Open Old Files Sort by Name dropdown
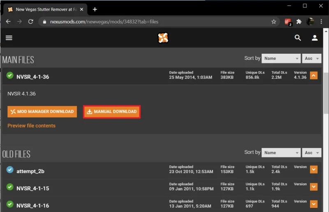Screen dimensions: 329x212 pos(281,153)
